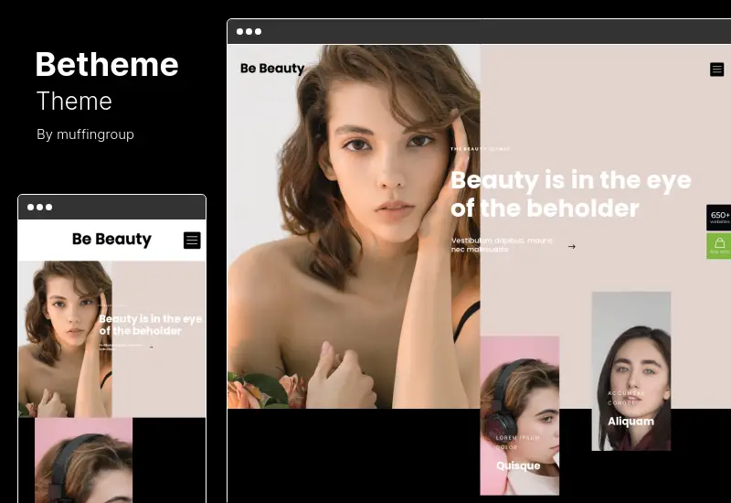Click the green Buy now bag icon

(x=719, y=246)
